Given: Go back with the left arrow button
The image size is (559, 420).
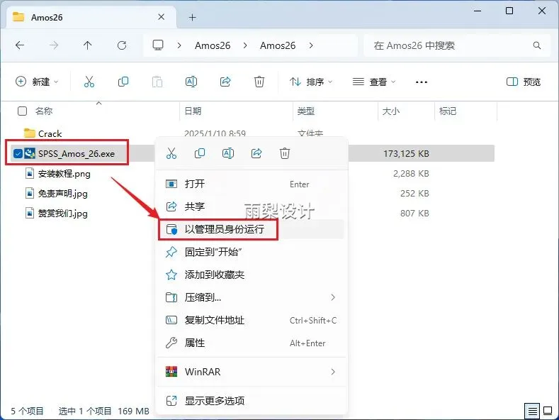Looking at the screenshot, I should [20, 45].
